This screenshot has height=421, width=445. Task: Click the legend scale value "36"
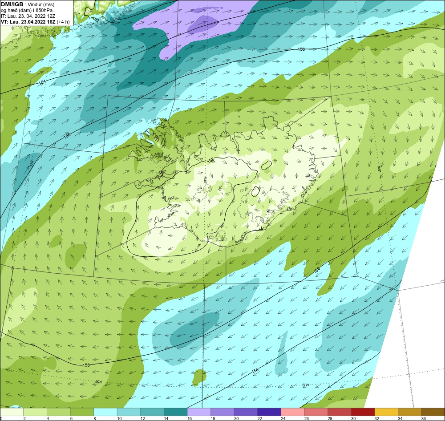click(x=424, y=418)
